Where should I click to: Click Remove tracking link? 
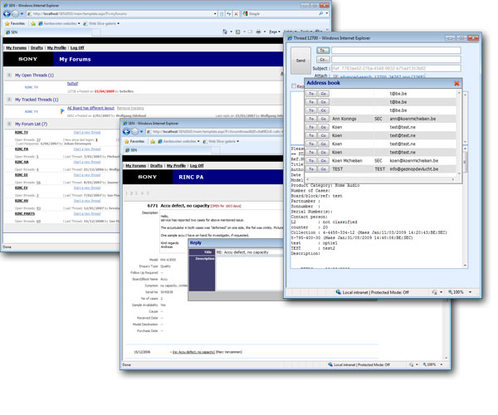click(x=130, y=108)
